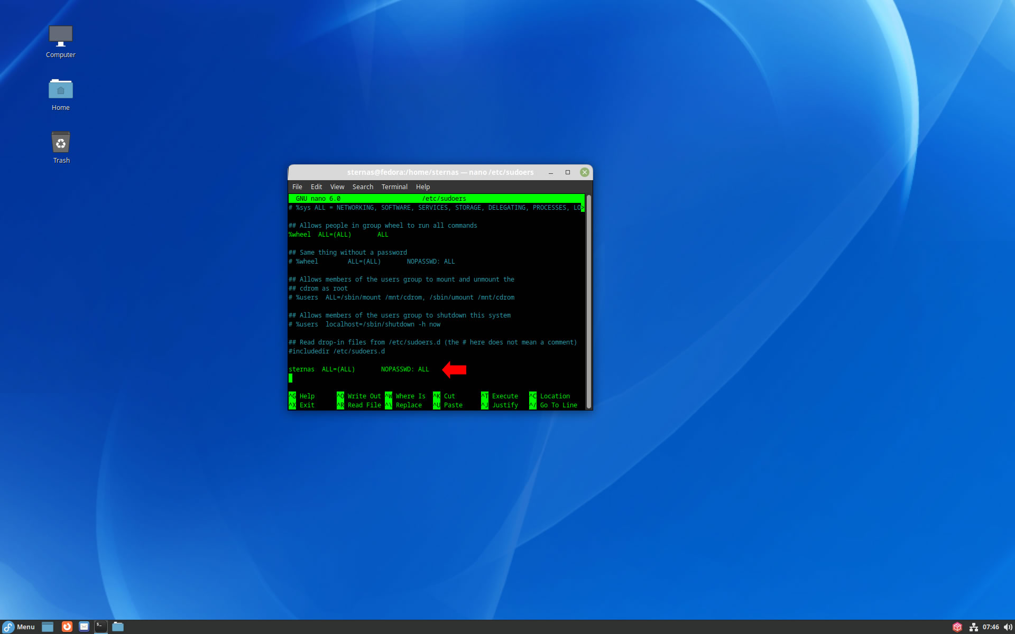Click the clock showing 07:46

click(990, 627)
